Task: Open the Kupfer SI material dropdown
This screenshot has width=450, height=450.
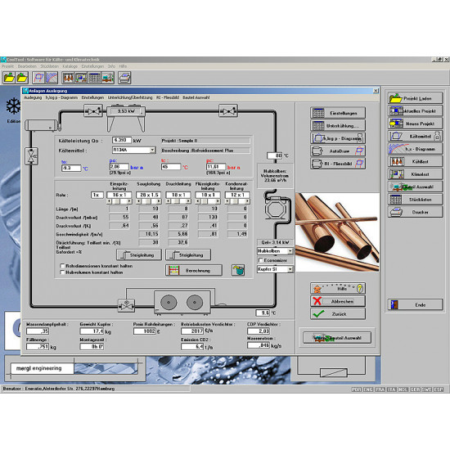Action: pyautogui.click(x=290, y=269)
